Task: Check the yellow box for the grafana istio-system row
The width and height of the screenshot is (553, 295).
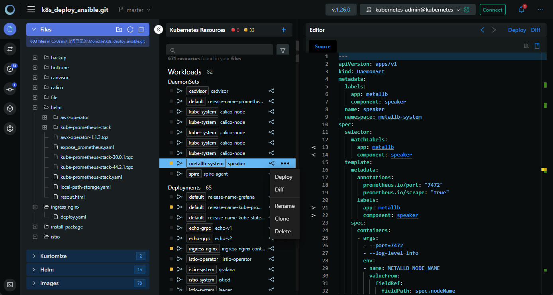Action: (171, 270)
